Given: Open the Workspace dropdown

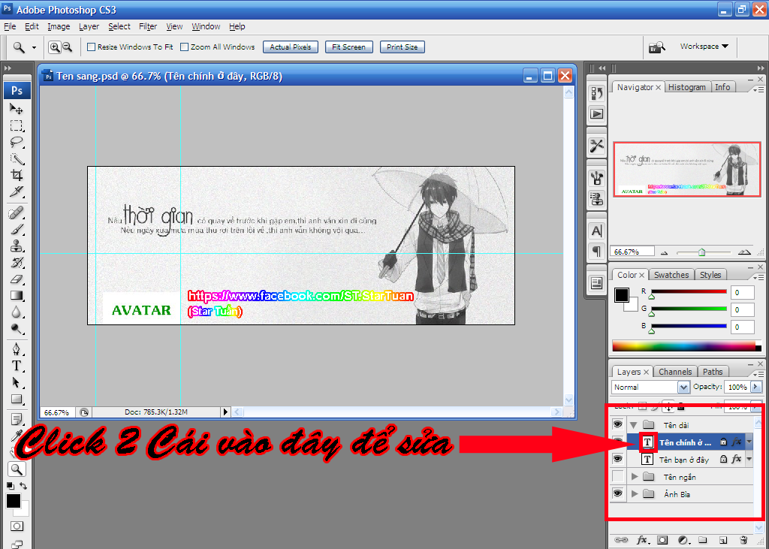Looking at the screenshot, I should (704, 46).
